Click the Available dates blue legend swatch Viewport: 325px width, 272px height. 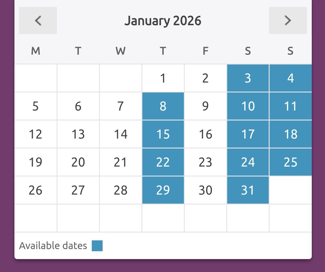click(97, 246)
